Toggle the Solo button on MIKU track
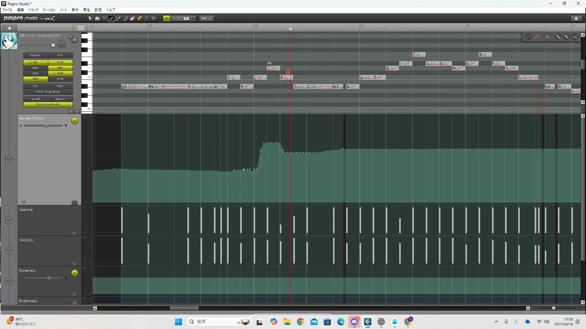Viewport: 586px width, 329px height. pos(71,37)
